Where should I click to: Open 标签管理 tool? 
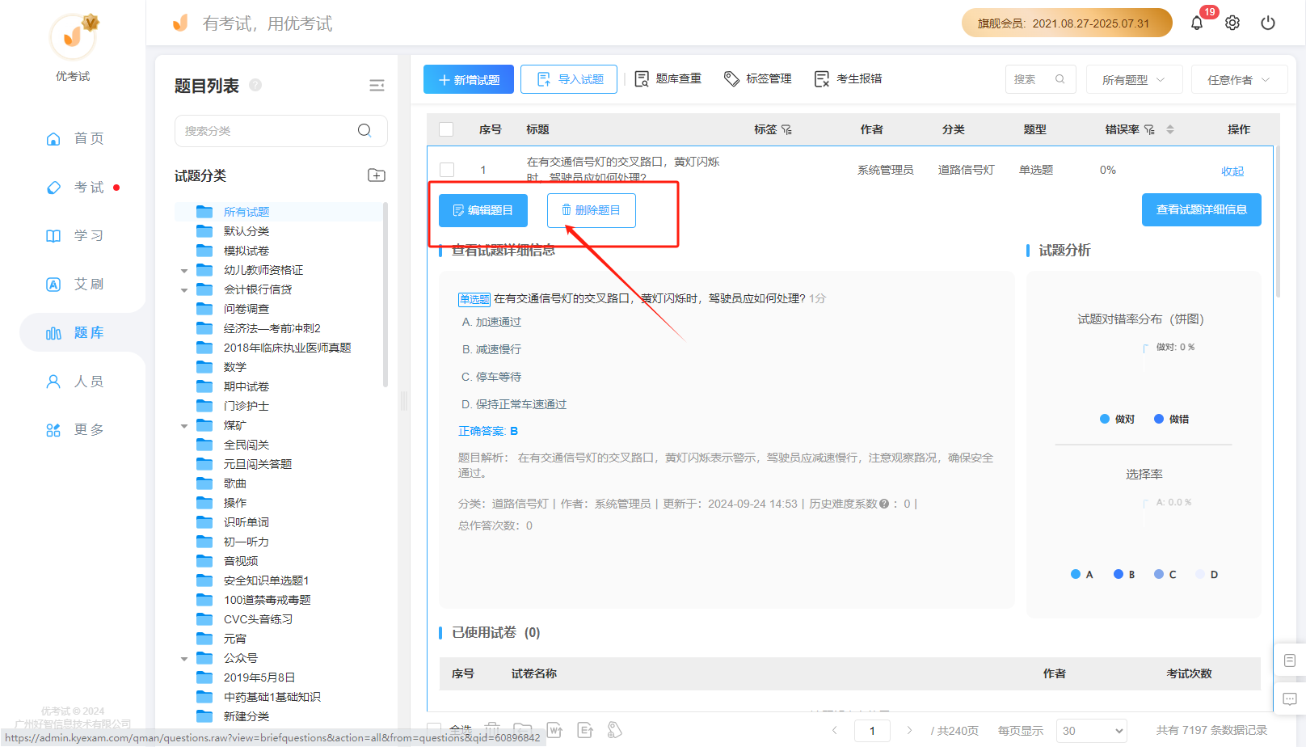tap(758, 78)
